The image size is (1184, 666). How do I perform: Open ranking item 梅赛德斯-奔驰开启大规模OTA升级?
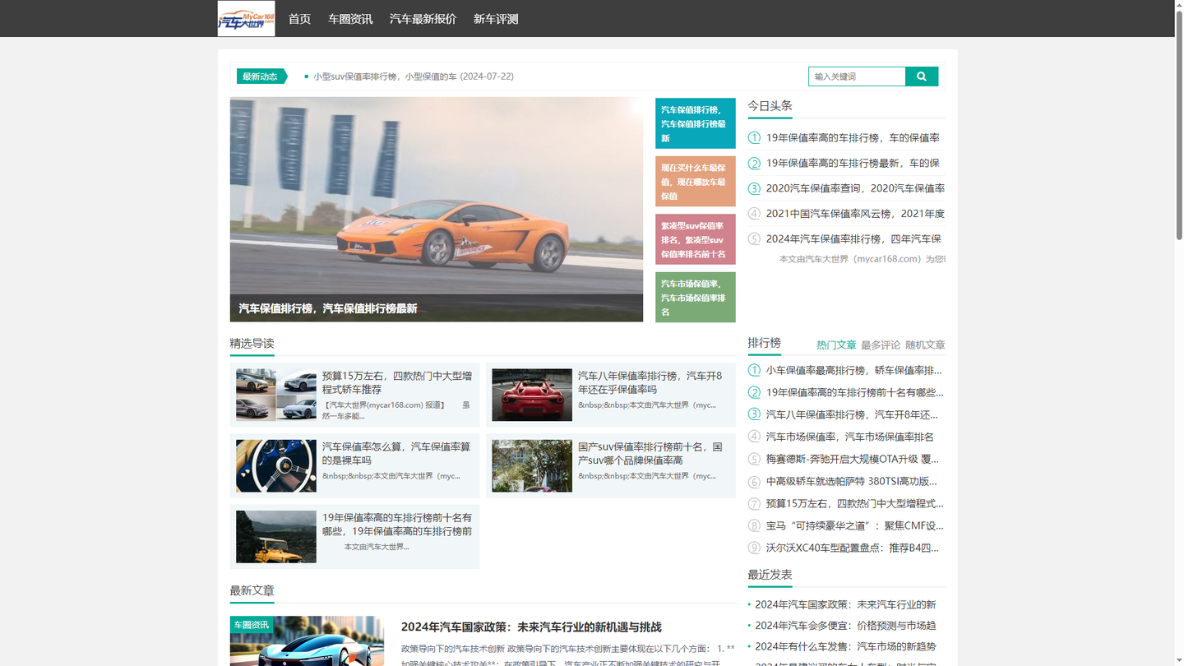[852, 459]
